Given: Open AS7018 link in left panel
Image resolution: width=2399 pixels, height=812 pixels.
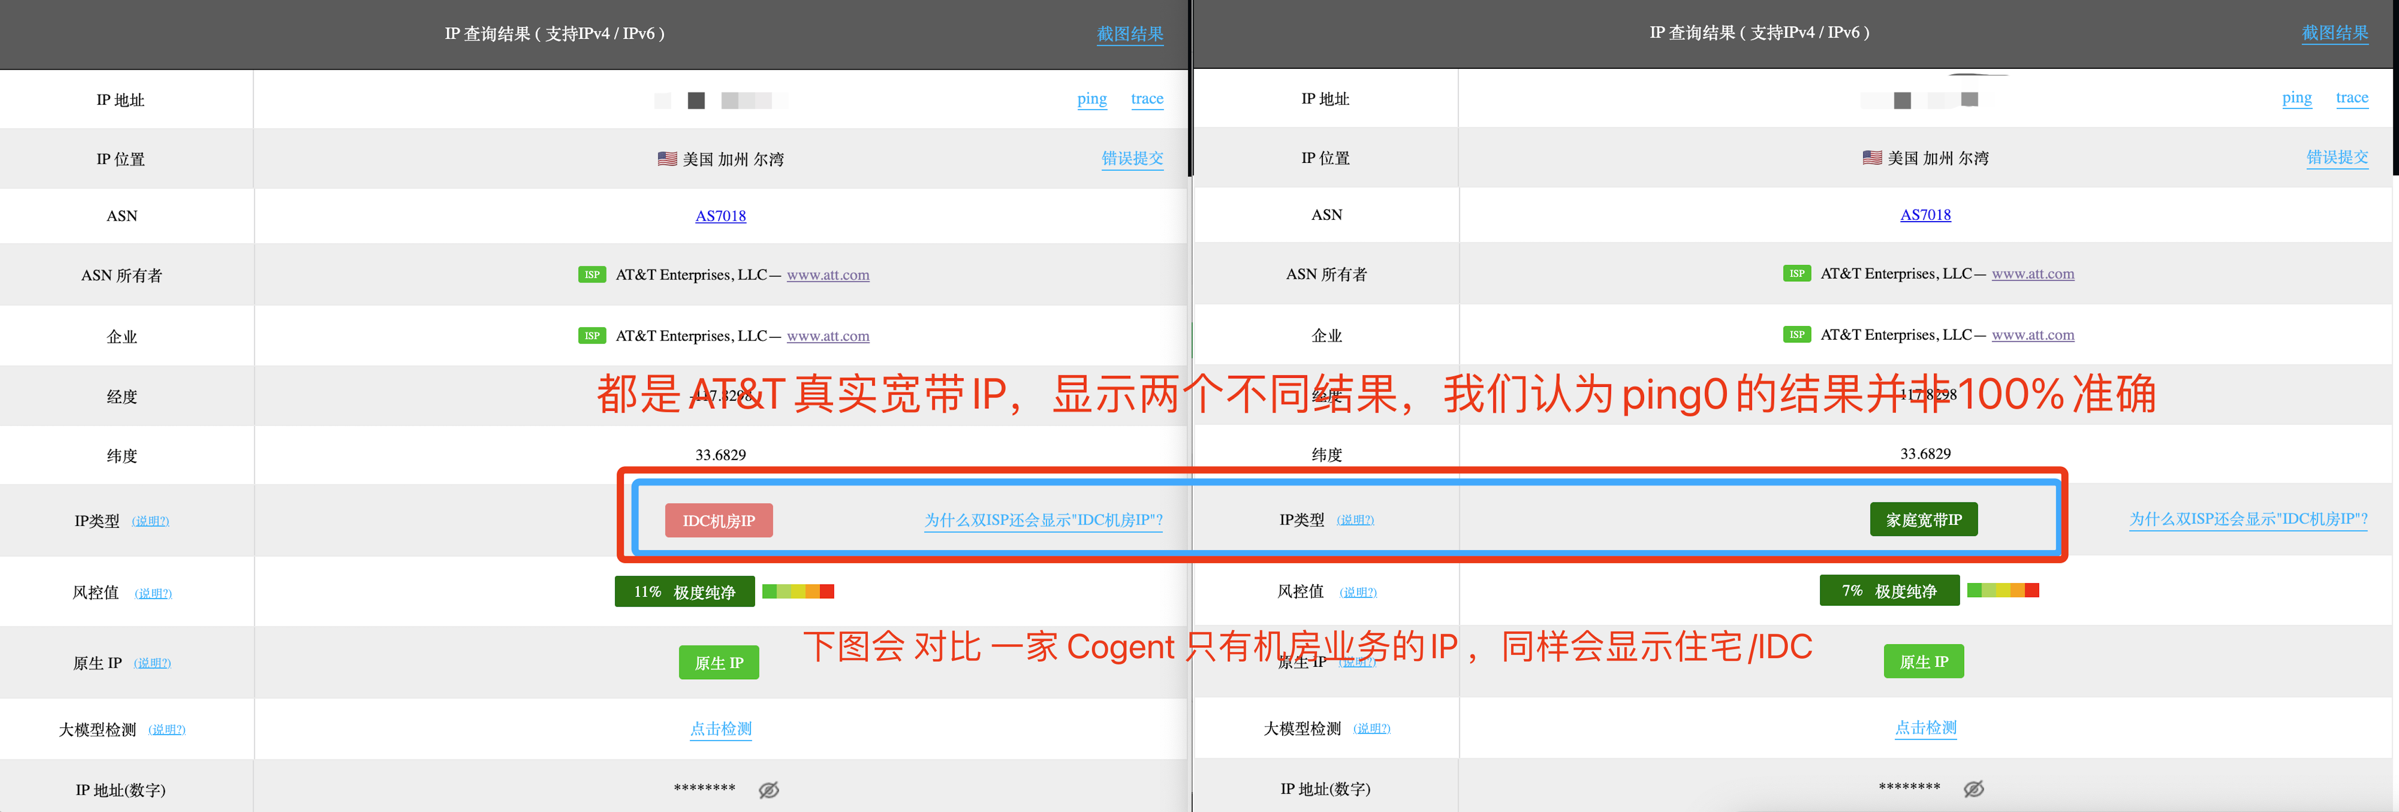Looking at the screenshot, I should click(x=721, y=216).
